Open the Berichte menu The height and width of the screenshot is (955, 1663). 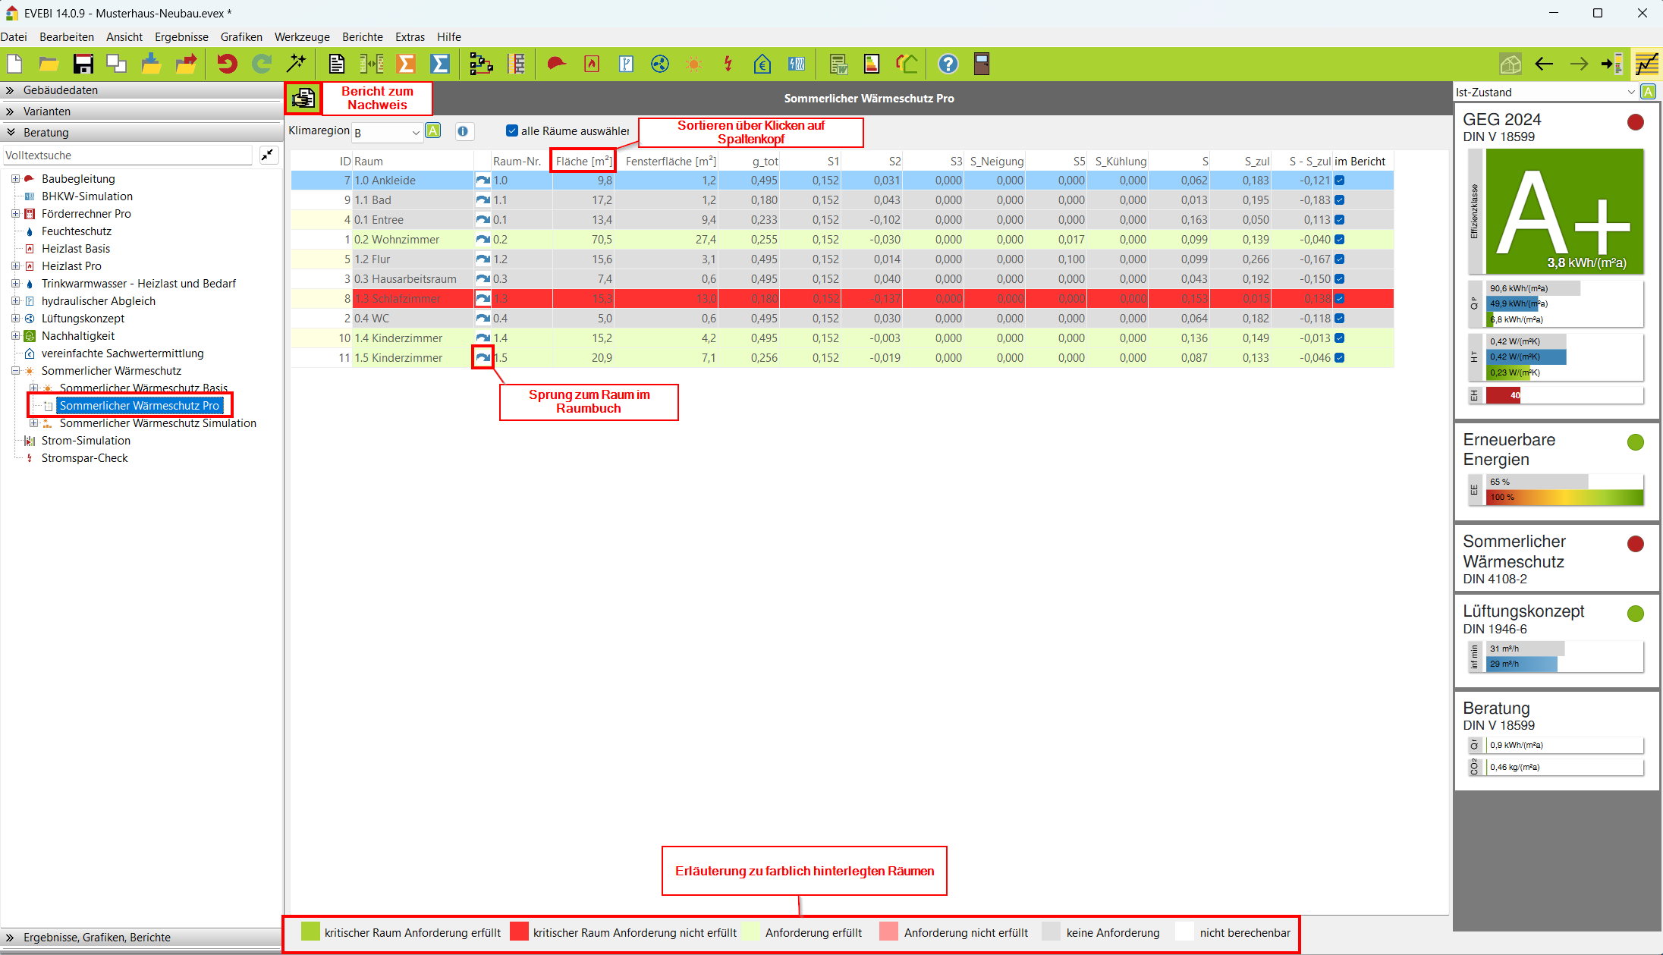click(362, 36)
